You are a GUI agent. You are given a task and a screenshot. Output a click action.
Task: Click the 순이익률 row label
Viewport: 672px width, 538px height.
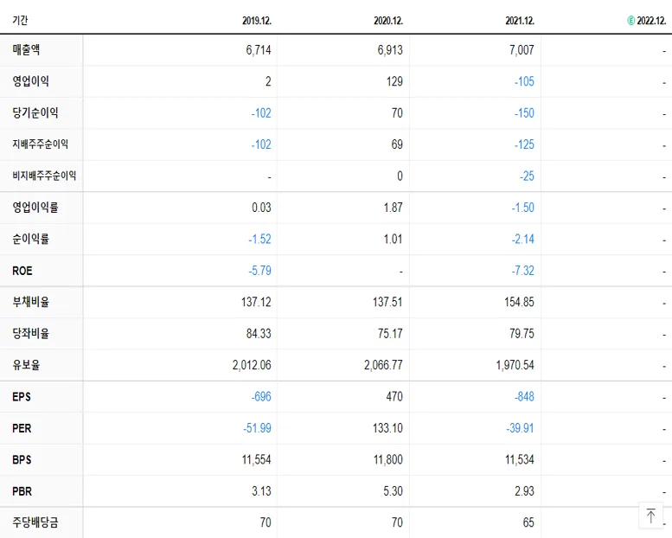31,239
